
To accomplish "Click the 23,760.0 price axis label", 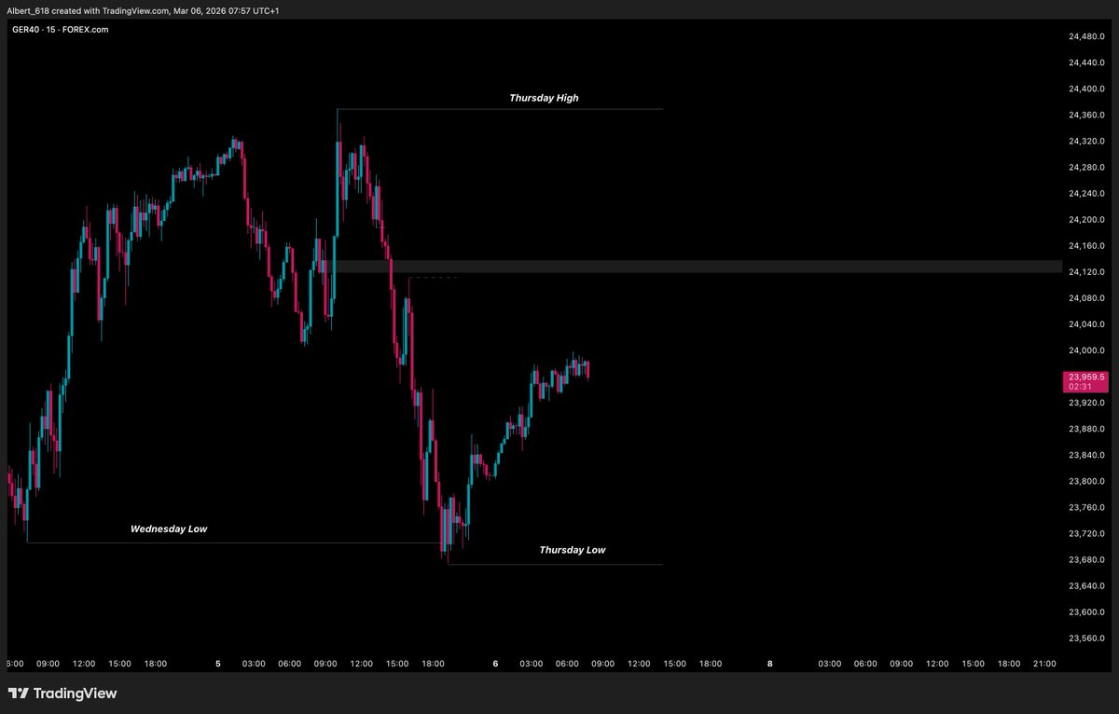I will tap(1086, 507).
